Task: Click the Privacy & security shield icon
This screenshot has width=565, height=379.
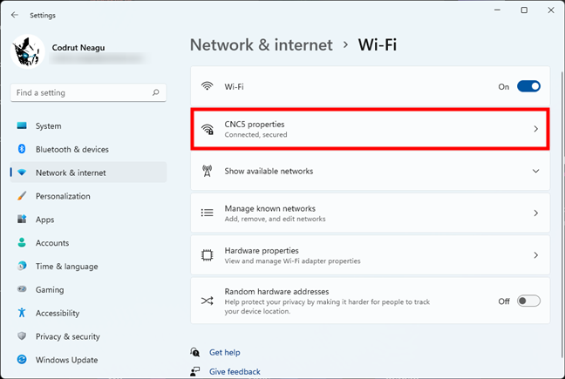Action: pyautogui.click(x=22, y=336)
